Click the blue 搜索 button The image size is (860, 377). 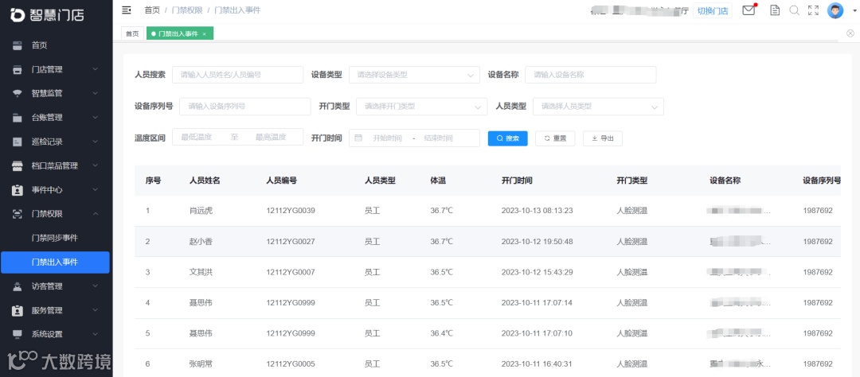coord(508,138)
